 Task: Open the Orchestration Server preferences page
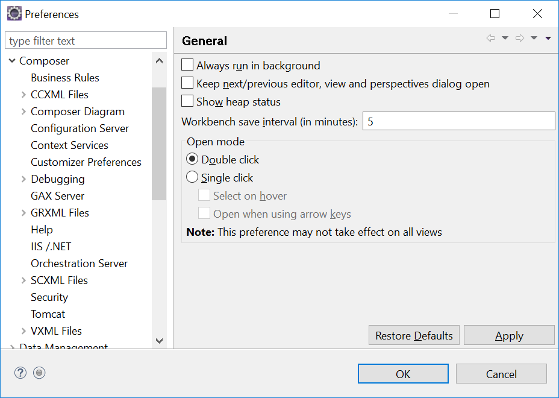click(79, 264)
